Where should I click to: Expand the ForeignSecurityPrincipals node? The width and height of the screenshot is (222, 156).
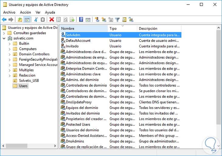click(x=9, y=60)
